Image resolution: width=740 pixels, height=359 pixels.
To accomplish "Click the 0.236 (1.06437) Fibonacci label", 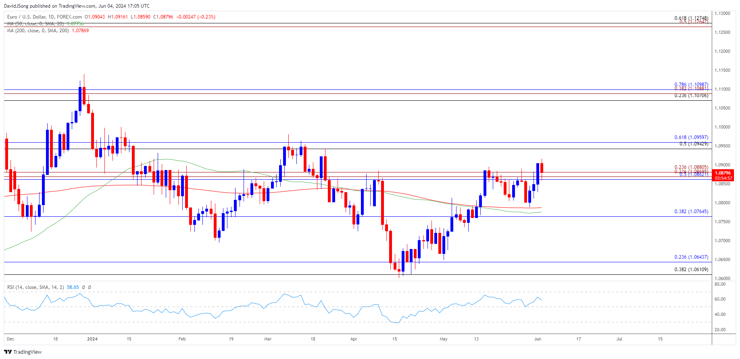I will (691, 257).
